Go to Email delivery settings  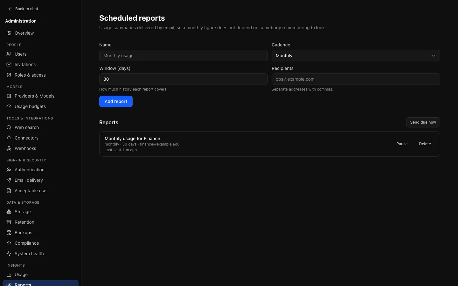pyautogui.click(x=40, y=180)
